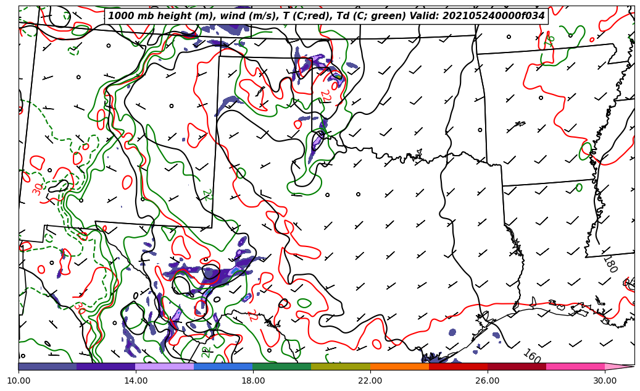Screen dimensions: 640x391
Task: Choose the slate blue 10–12 colorbar segment
Action: tap(48, 366)
